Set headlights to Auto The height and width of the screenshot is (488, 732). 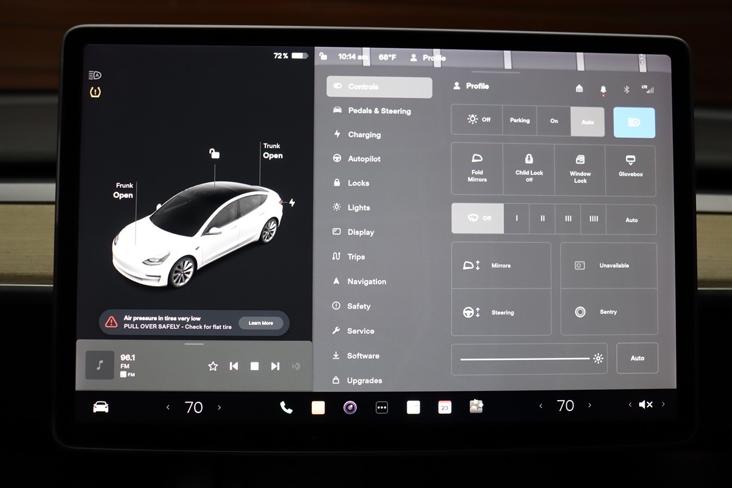(x=587, y=121)
